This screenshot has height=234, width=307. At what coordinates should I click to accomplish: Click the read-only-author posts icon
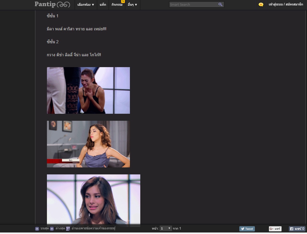(68, 229)
